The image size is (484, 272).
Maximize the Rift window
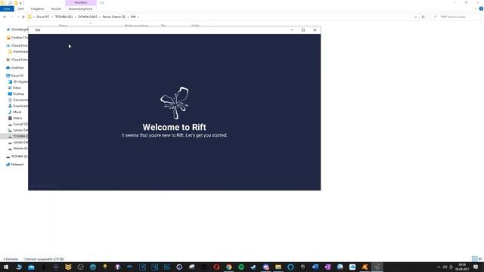pos(303,30)
